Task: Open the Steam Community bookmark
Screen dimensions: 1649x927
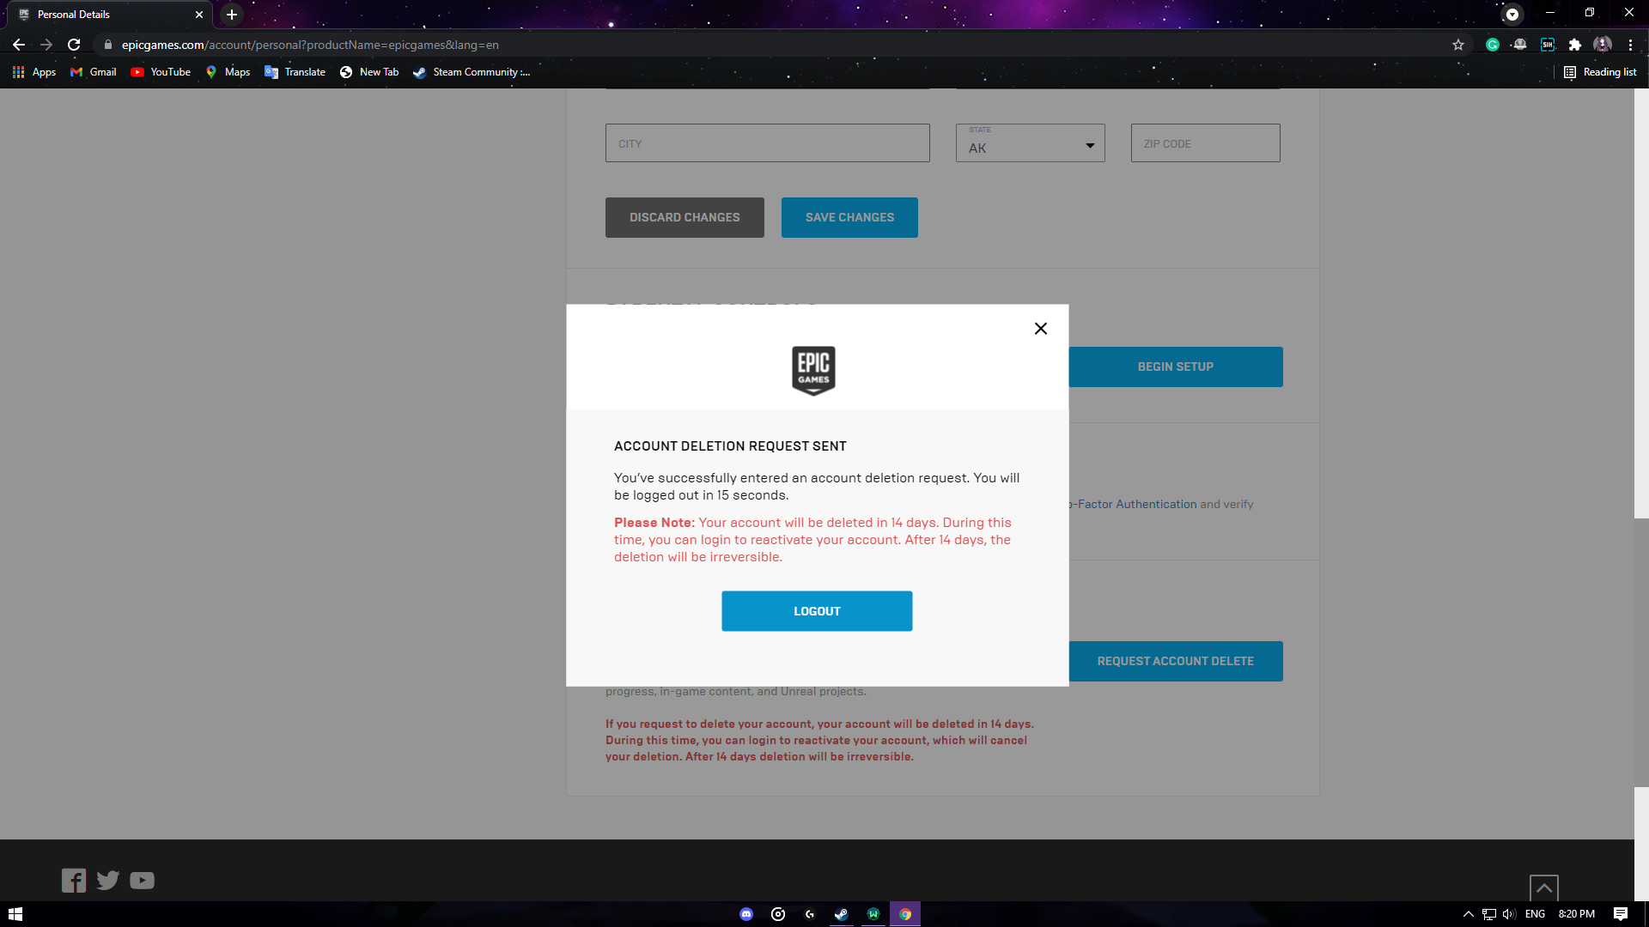Action: click(x=472, y=72)
